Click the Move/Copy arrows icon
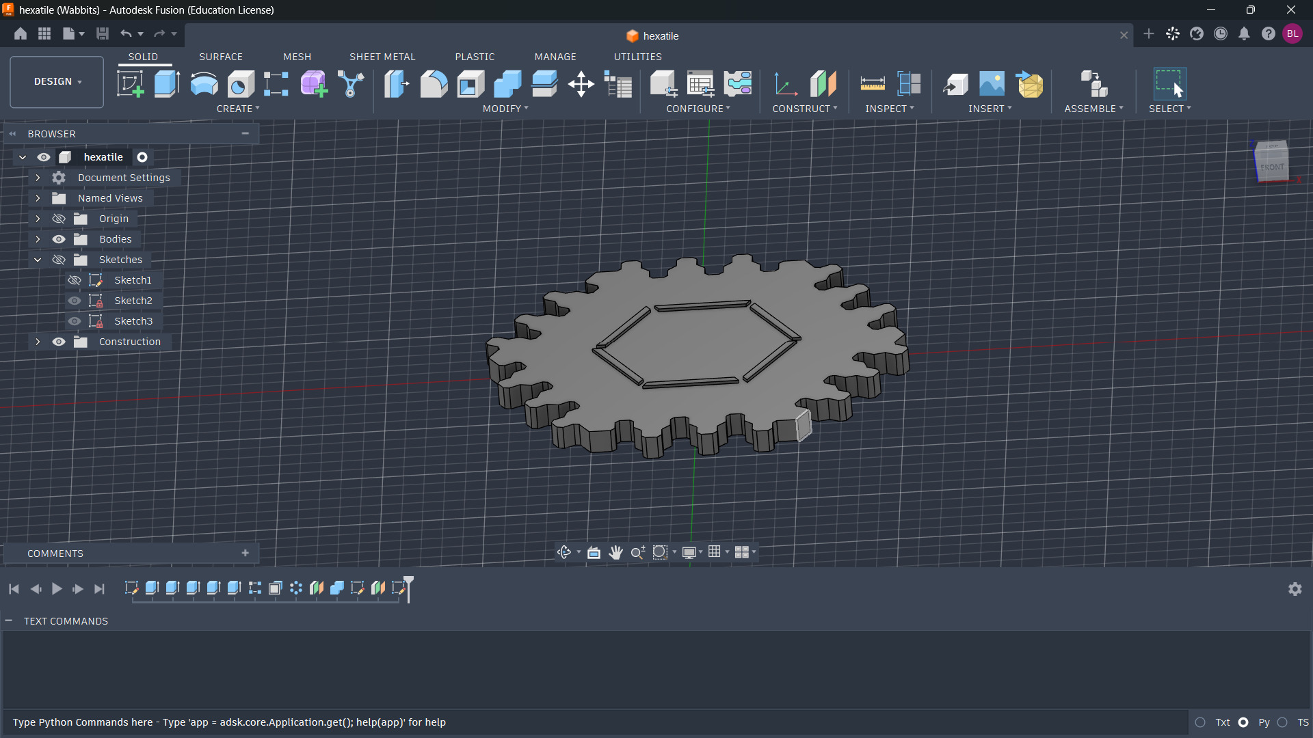Screen dimensions: 1313x738 581,84
